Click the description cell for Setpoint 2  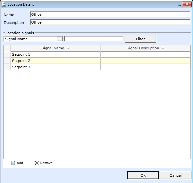click(145, 61)
